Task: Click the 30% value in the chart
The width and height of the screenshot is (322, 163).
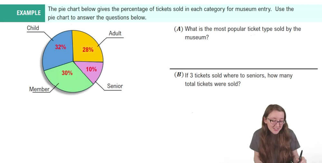Action: click(67, 73)
